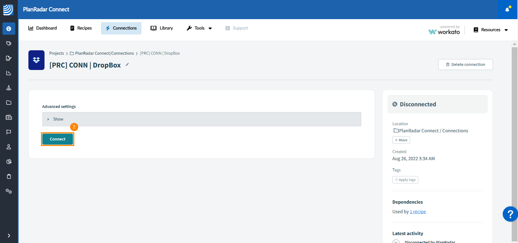Open the map pin location sidebar icon
Screen dimensions: 518x243
(x=9, y=88)
